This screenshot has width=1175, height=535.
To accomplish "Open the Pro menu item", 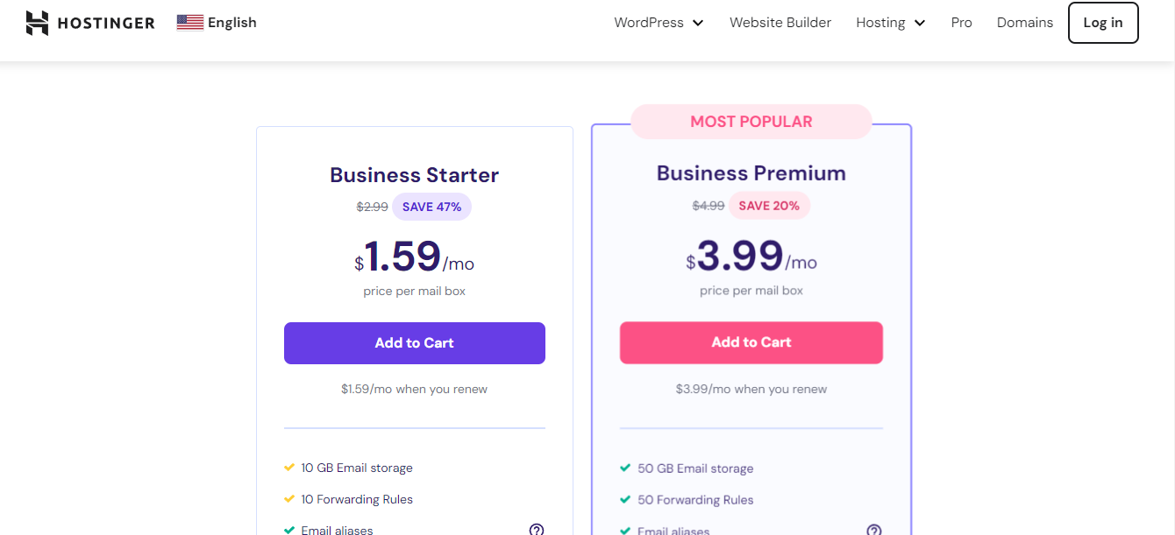I will tap(961, 23).
